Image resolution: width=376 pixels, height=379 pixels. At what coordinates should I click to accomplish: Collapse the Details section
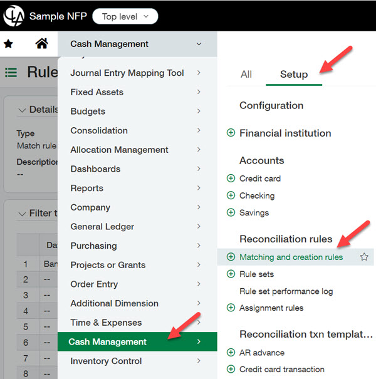tap(23, 110)
